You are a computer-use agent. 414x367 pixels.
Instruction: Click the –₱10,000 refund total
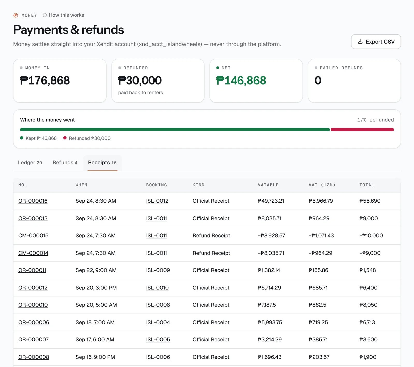click(x=371, y=235)
